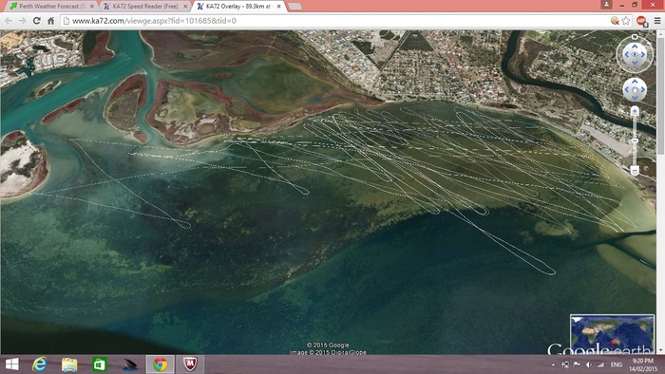Zoom in using the plus button
665x374 pixels.
tap(635, 111)
